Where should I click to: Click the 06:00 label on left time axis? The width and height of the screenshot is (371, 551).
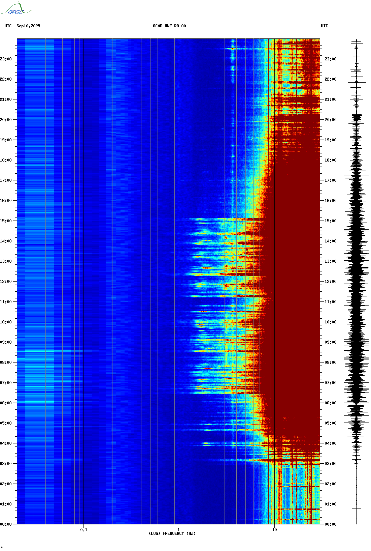coord(6,403)
